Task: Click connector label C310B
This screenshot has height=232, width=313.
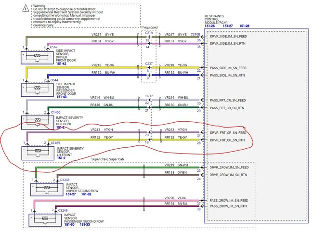Action: coord(195,34)
